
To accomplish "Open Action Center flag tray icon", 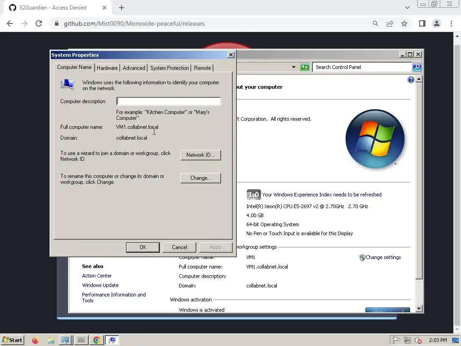I will coord(396,340).
